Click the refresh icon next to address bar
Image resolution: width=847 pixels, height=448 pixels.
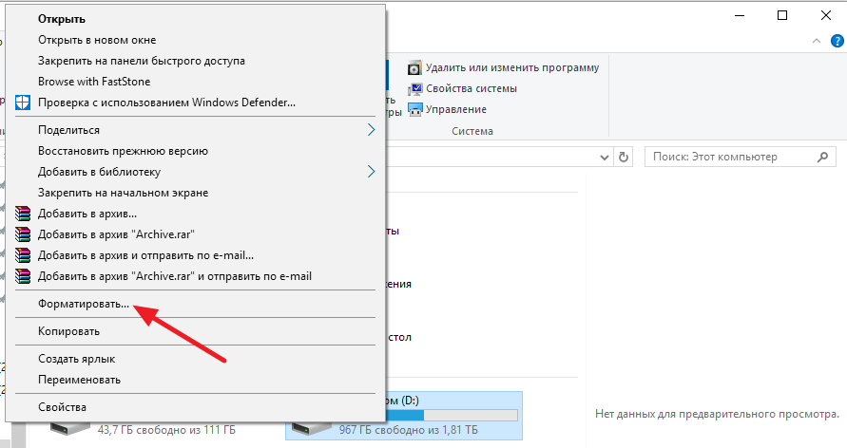coord(625,157)
